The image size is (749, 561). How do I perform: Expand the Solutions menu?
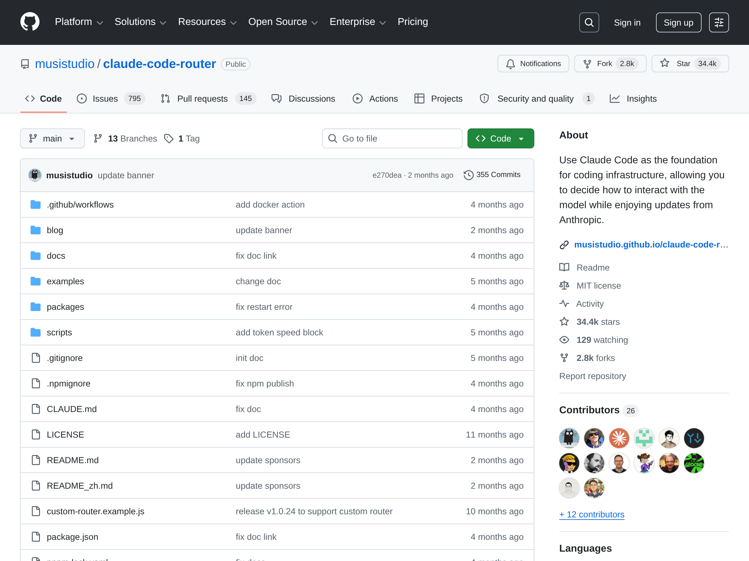(x=140, y=22)
